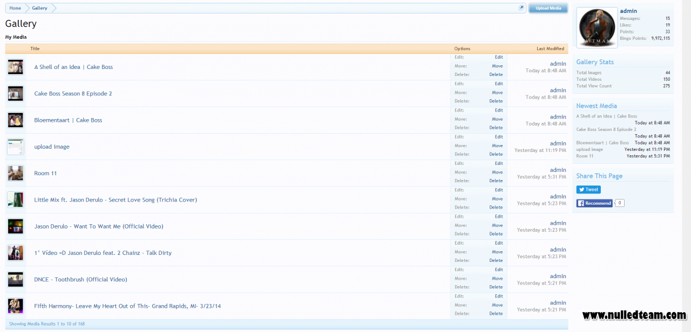This screenshot has width=691, height=332.
Task: Move Fifth Harmony media item
Action: 497,305
